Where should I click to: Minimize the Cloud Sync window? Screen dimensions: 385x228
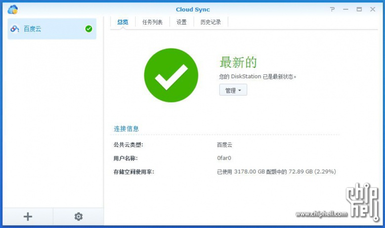coord(346,9)
